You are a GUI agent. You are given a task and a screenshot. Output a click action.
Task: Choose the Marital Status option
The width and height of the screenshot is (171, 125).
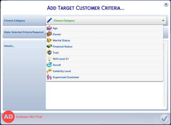tap(61, 41)
